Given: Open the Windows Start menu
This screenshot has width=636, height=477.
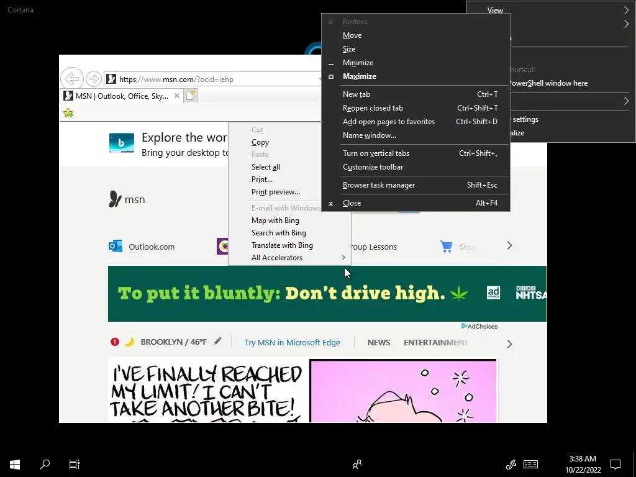Looking at the screenshot, I should pos(15,464).
